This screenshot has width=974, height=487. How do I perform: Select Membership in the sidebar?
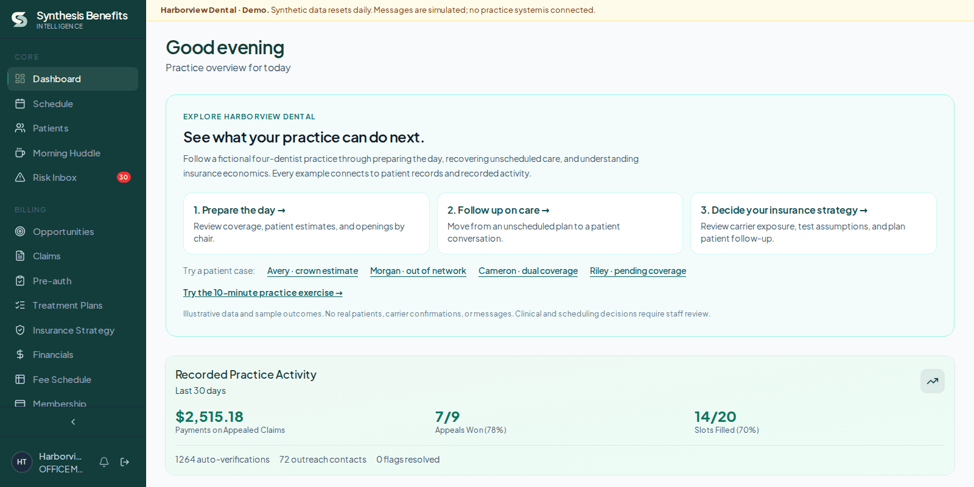(x=73, y=403)
